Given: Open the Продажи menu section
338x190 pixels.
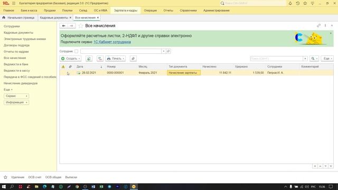Looking at the screenshot, I should (50, 11).
